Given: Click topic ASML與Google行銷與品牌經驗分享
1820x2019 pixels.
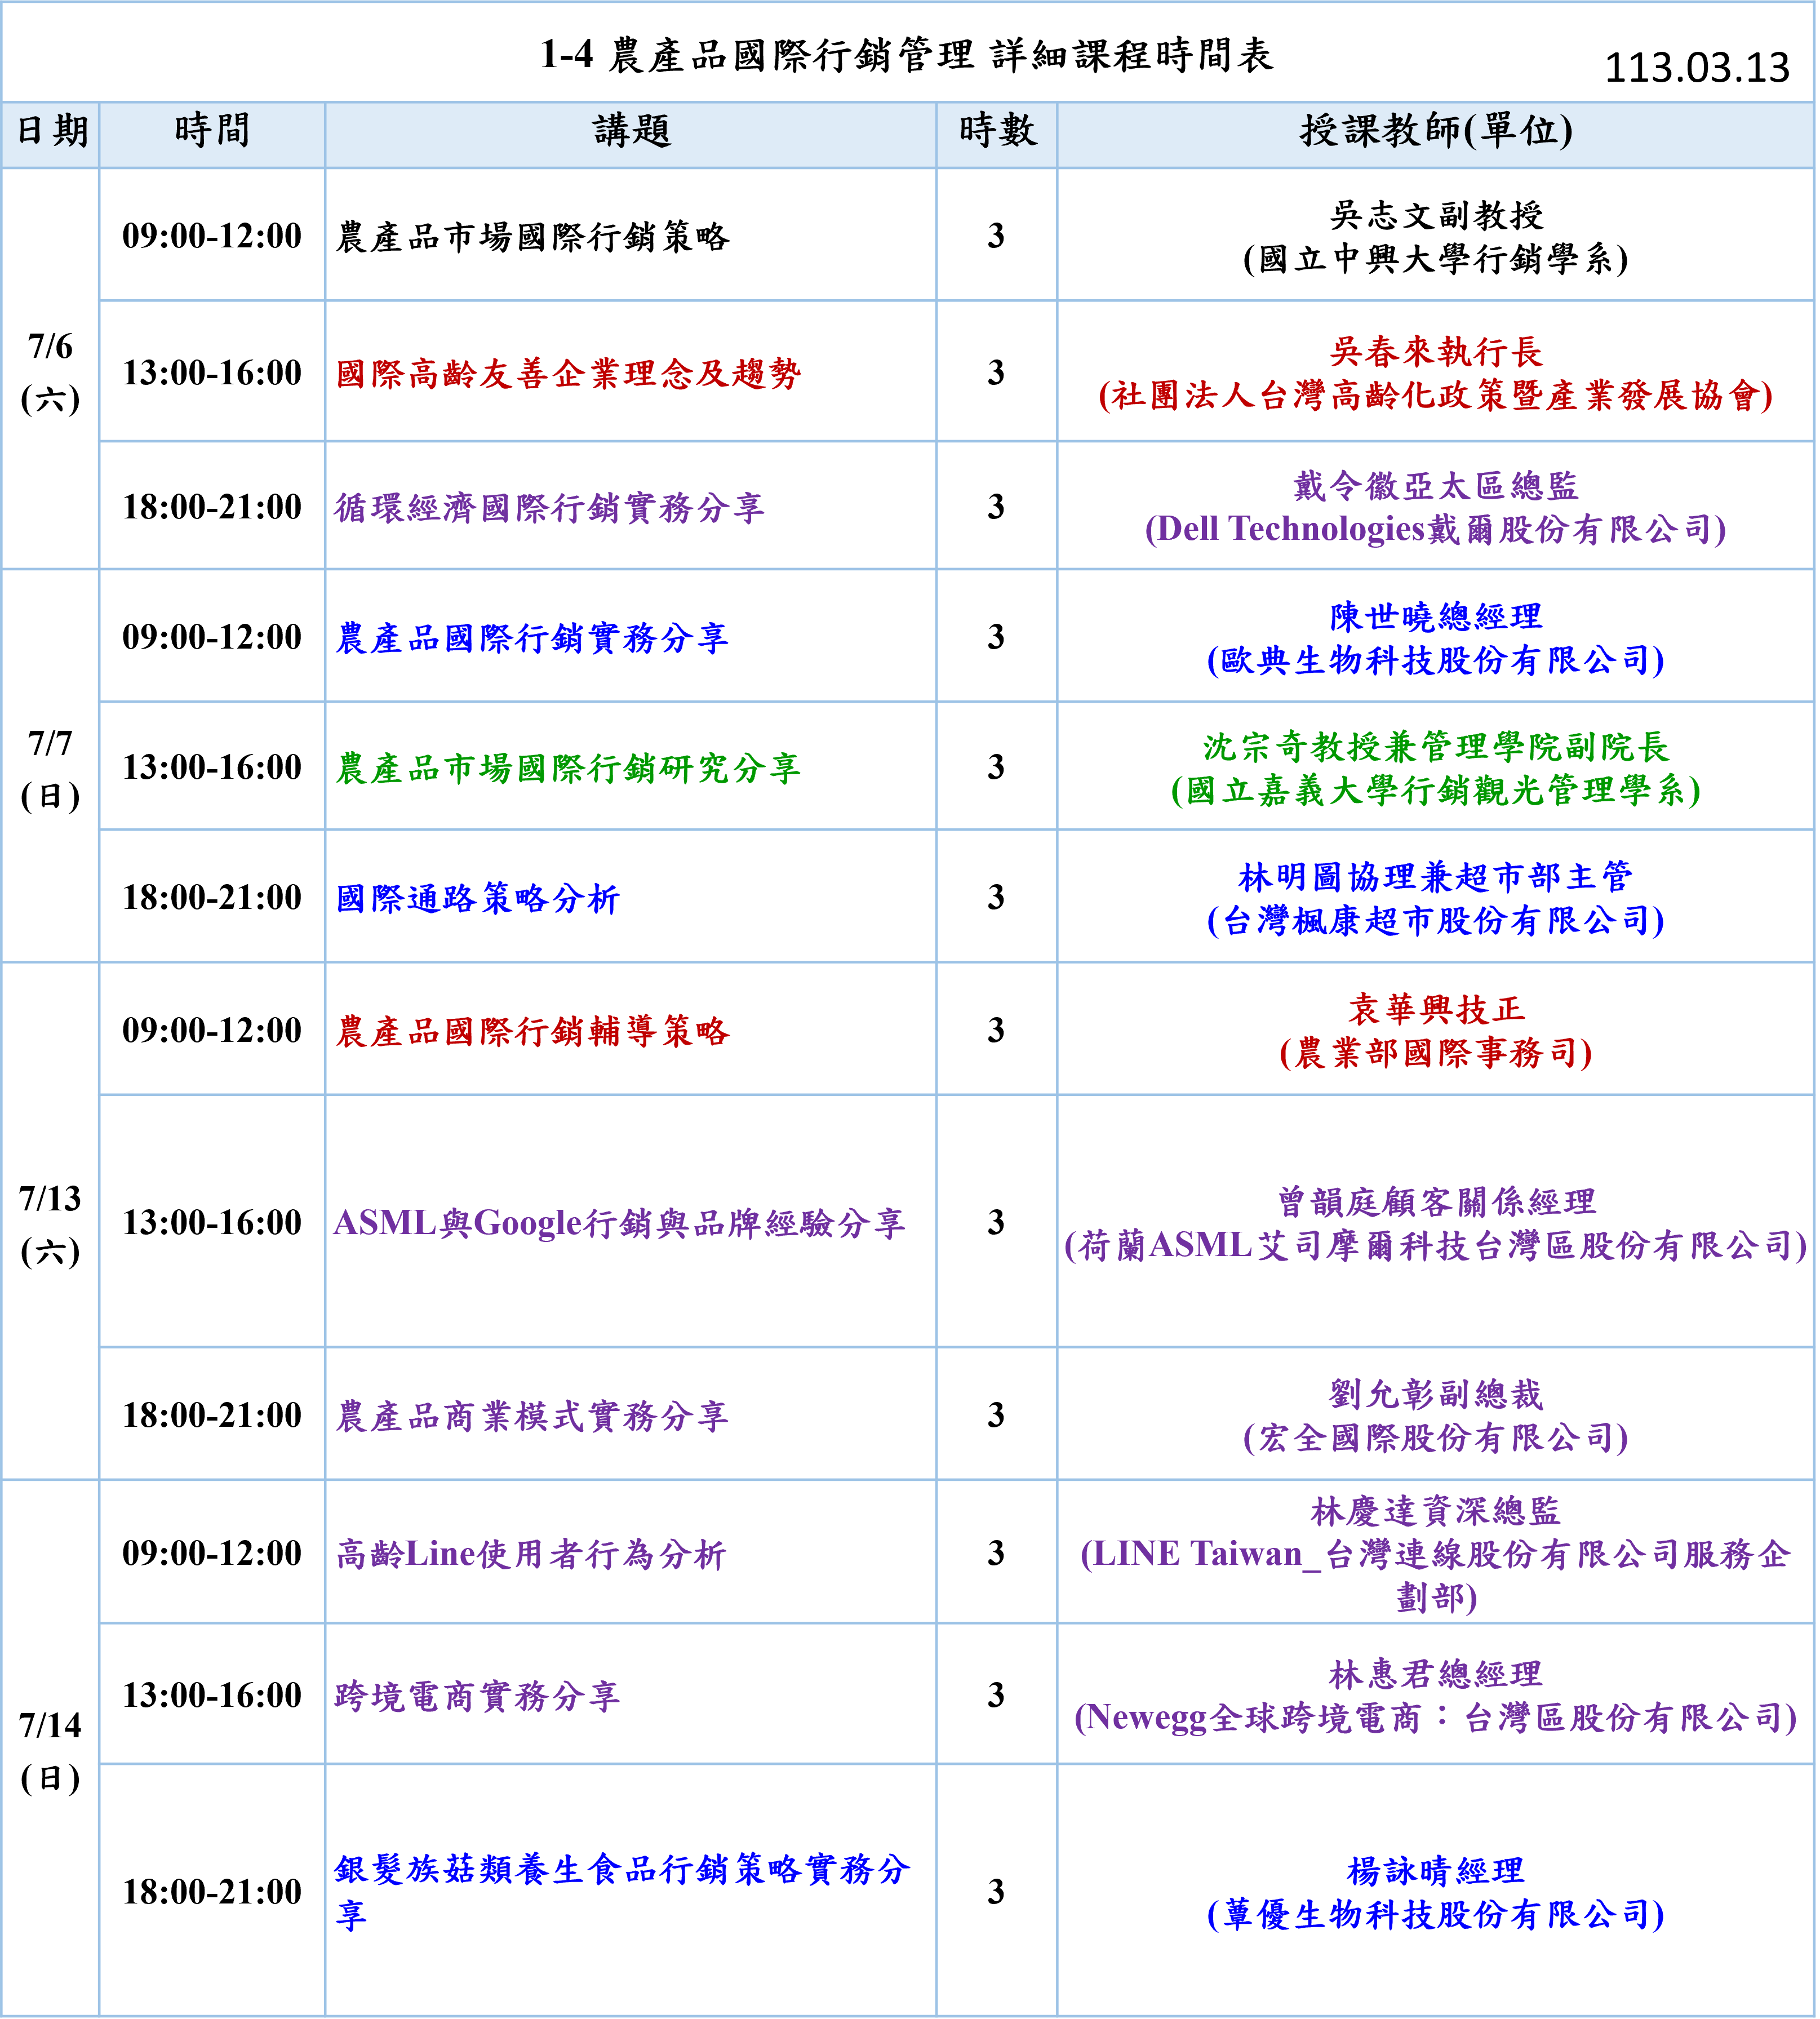Looking at the screenshot, I should tap(620, 1223).
